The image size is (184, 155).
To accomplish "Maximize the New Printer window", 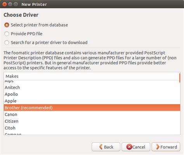I will coord(16,4).
